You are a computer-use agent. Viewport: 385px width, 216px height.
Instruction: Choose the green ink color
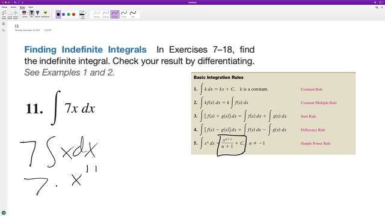tap(69, 14)
